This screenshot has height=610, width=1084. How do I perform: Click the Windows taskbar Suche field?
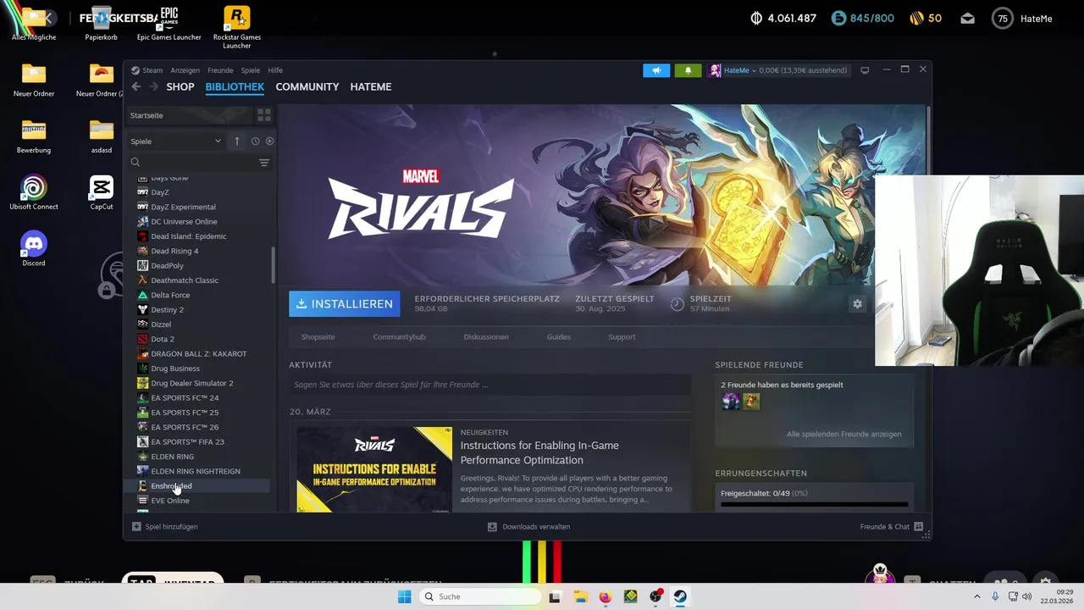pyautogui.click(x=481, y=596)
